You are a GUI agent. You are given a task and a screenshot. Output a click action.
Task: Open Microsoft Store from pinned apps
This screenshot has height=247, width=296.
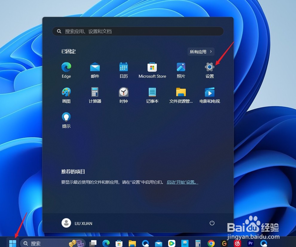coord(152,70)
